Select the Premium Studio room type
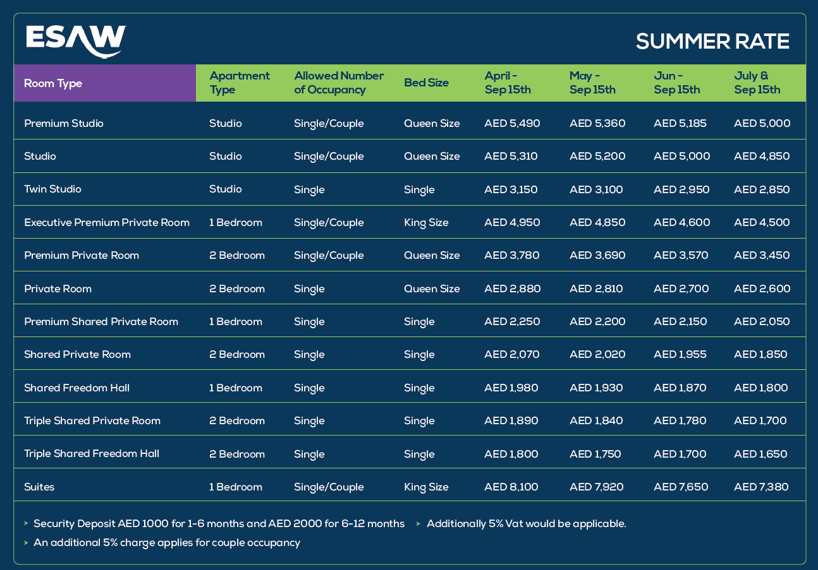This screenshot has width=818, height=570. point(64,123)
